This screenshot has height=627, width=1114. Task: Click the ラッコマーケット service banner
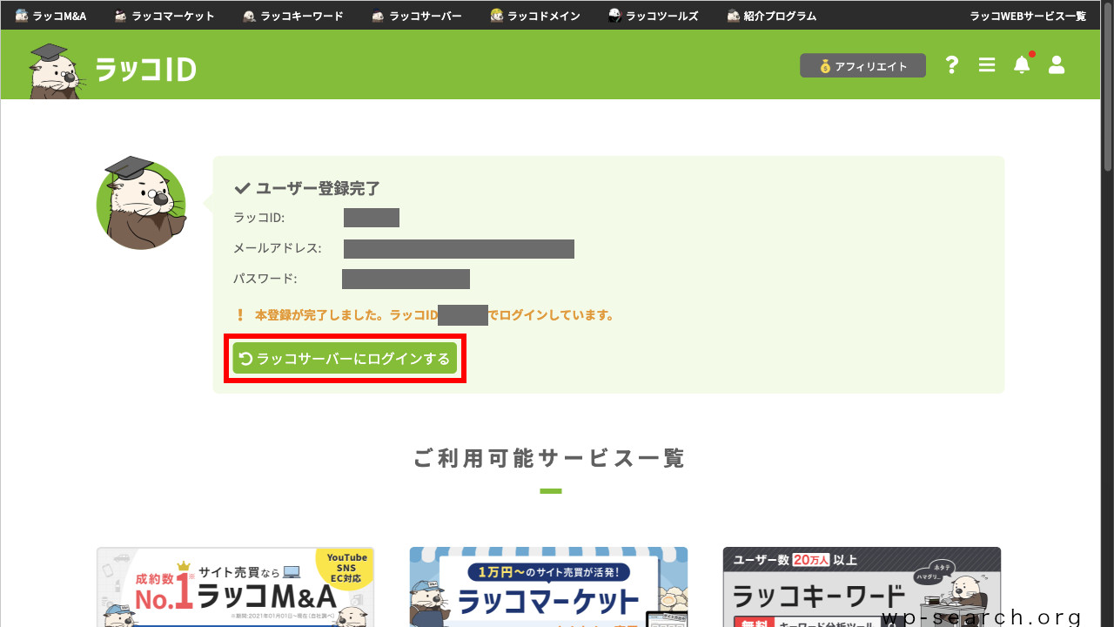[x=548, y=587]
